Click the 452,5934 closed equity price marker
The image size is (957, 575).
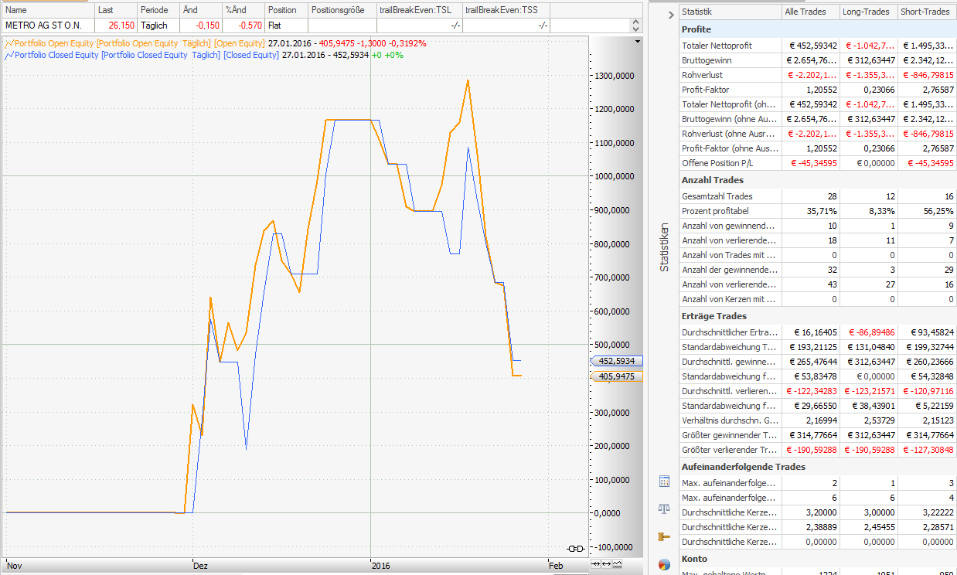click(616, 361)
